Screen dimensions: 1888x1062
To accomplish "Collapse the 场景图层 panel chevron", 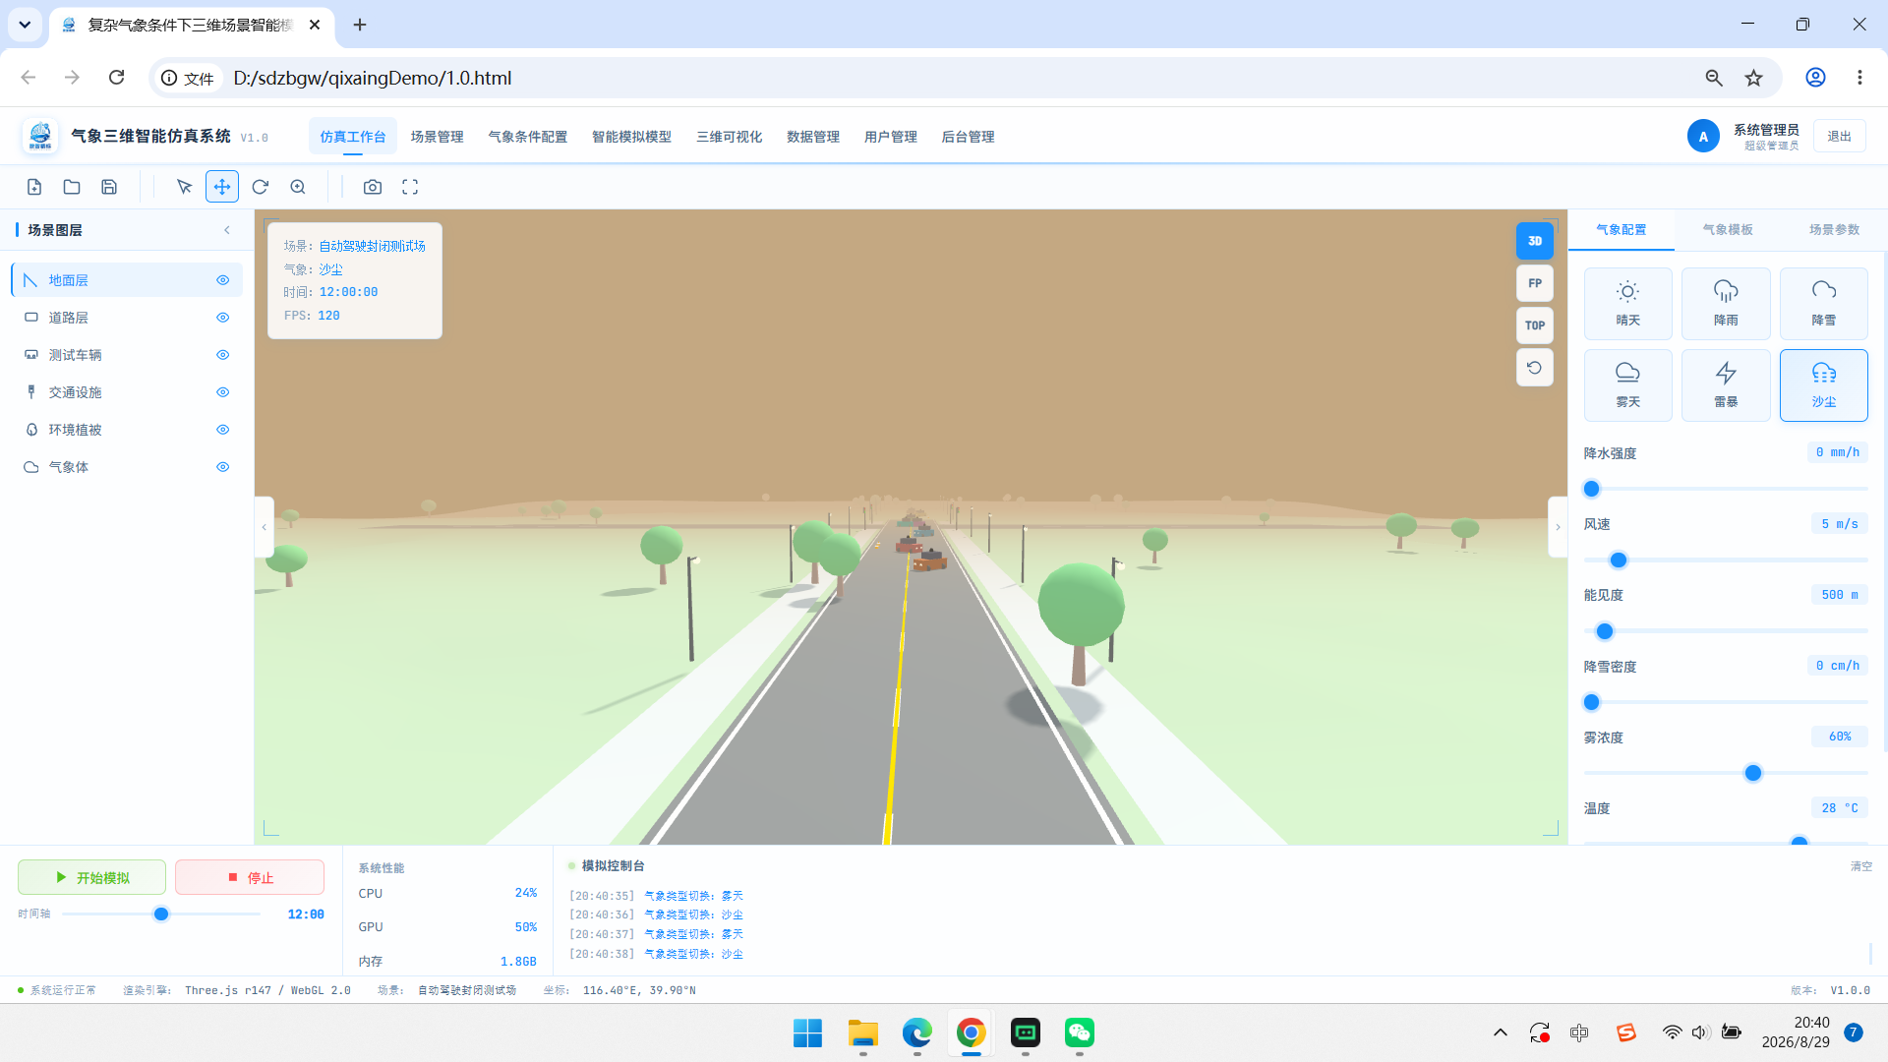I will 227,230.
